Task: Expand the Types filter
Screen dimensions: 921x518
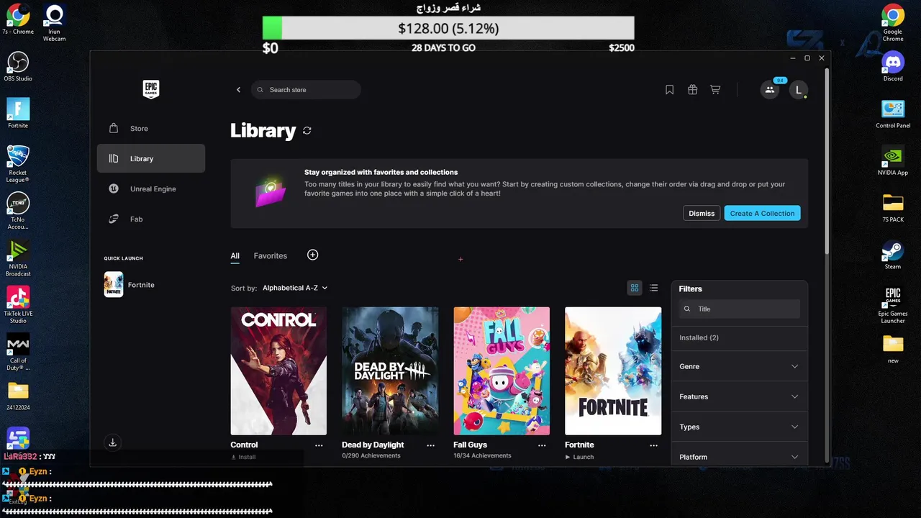Action: [x=740, y=427]
